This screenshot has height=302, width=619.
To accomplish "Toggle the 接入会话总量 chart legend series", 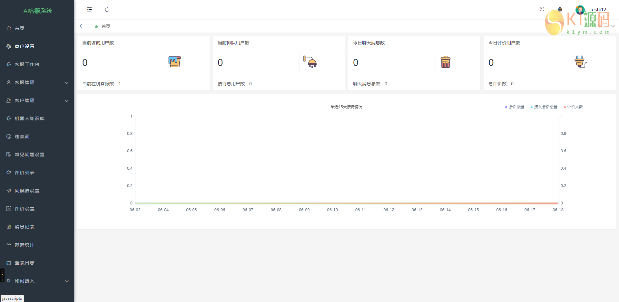I will (x=544, y=107).
